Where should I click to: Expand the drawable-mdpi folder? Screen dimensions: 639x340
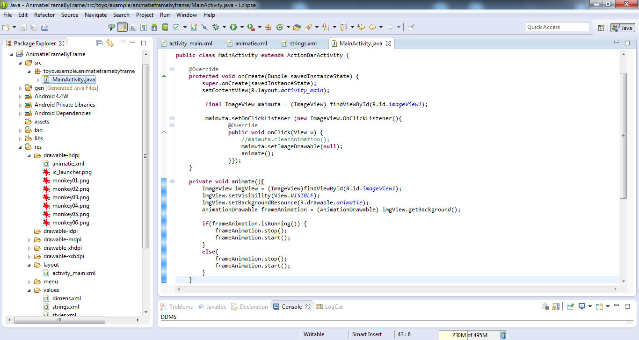(x=29, y=239)
